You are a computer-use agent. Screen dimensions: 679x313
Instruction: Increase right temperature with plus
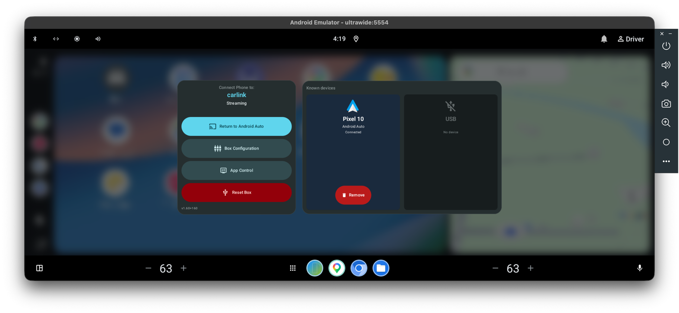531,268
